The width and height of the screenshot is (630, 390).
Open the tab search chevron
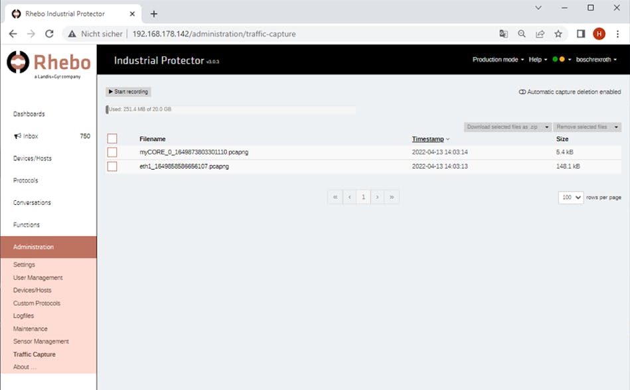(x=538, y=7)
